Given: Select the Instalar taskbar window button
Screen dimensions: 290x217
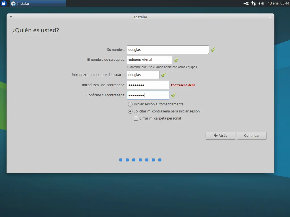Looking at the screenshot, I should click(x=38, y=3).
